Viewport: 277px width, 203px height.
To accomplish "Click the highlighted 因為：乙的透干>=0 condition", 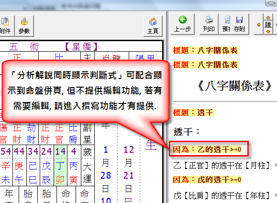I will click(207, 149).
